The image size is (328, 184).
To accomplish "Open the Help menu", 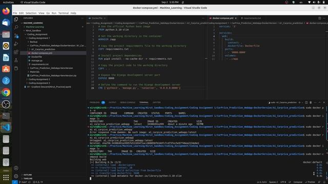I will coord(73,13).
